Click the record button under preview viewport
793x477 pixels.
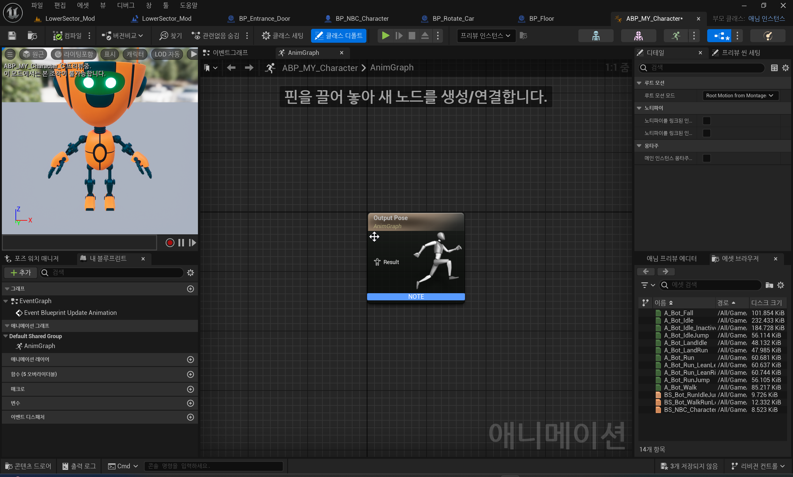click(170, 243)
